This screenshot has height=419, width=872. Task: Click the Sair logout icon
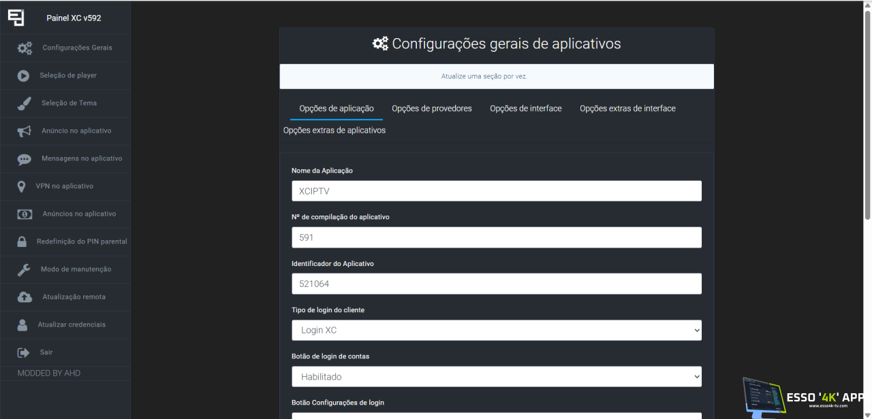point(24,352)
